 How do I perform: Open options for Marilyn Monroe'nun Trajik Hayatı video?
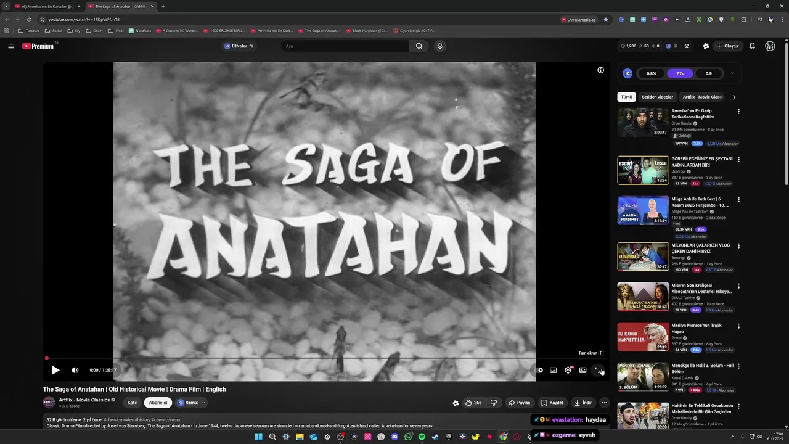738,326
